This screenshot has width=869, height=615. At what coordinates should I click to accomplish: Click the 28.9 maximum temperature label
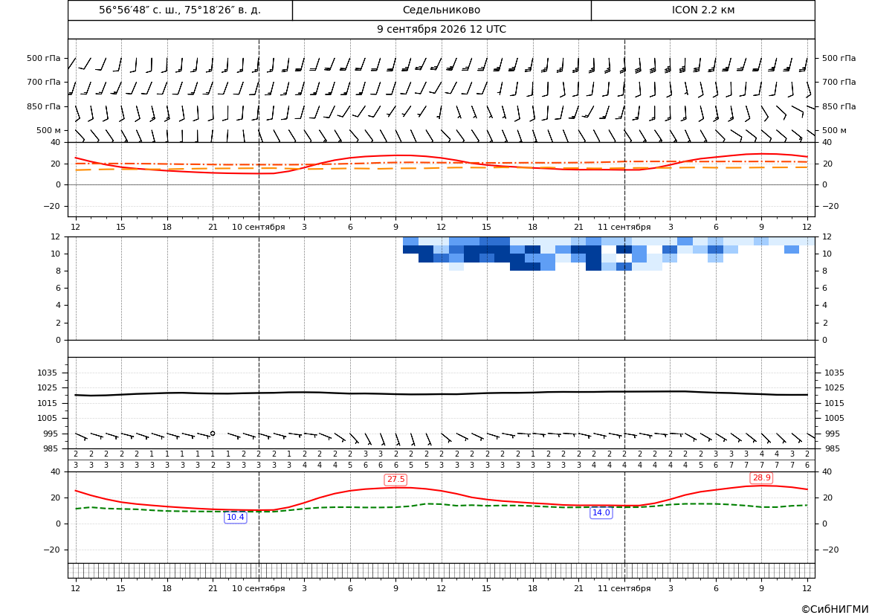(x=761, y=477)
